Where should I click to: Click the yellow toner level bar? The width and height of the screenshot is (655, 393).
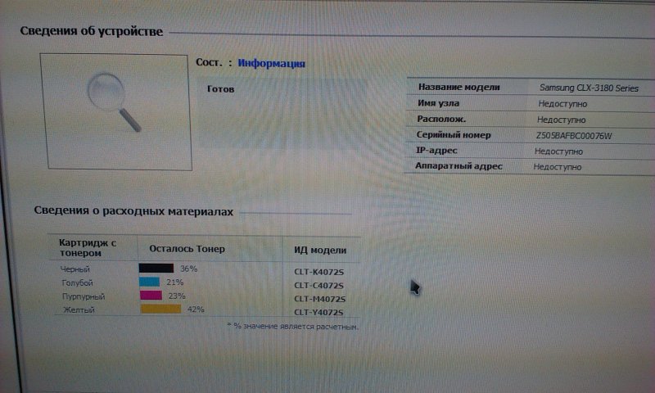click(160, 309)
